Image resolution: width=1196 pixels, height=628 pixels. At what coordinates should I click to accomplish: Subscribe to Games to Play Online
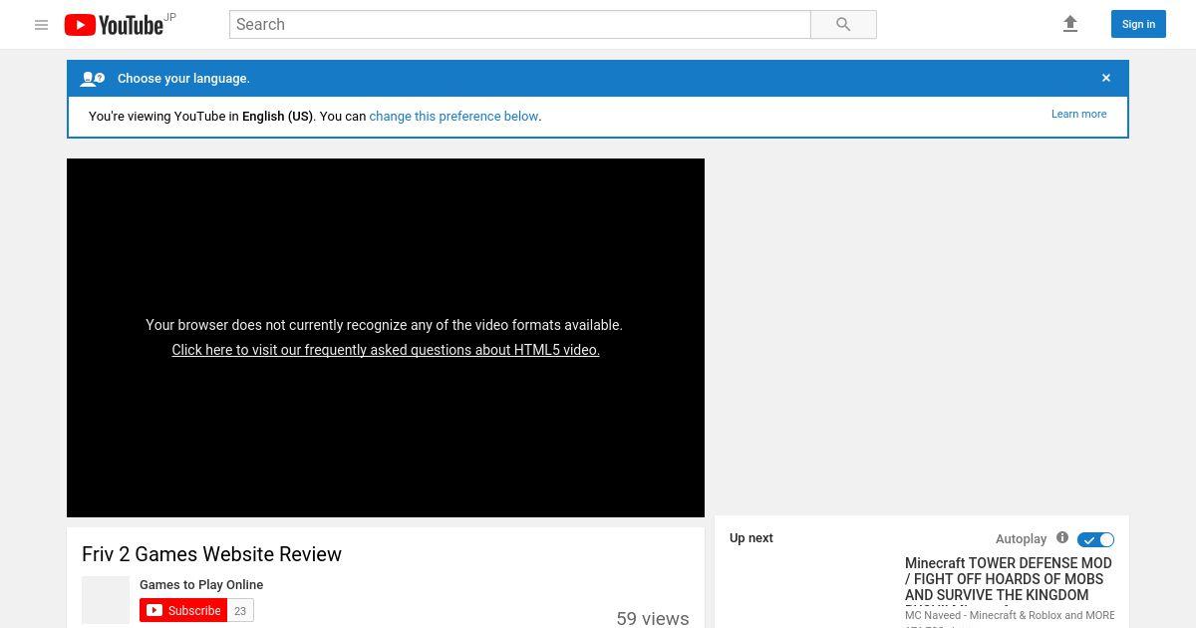point(183,610)
